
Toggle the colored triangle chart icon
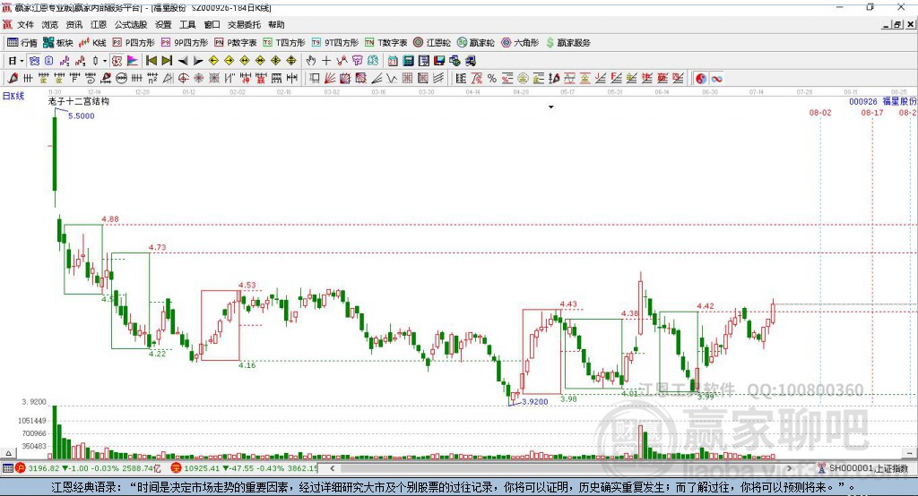point(133,61)
